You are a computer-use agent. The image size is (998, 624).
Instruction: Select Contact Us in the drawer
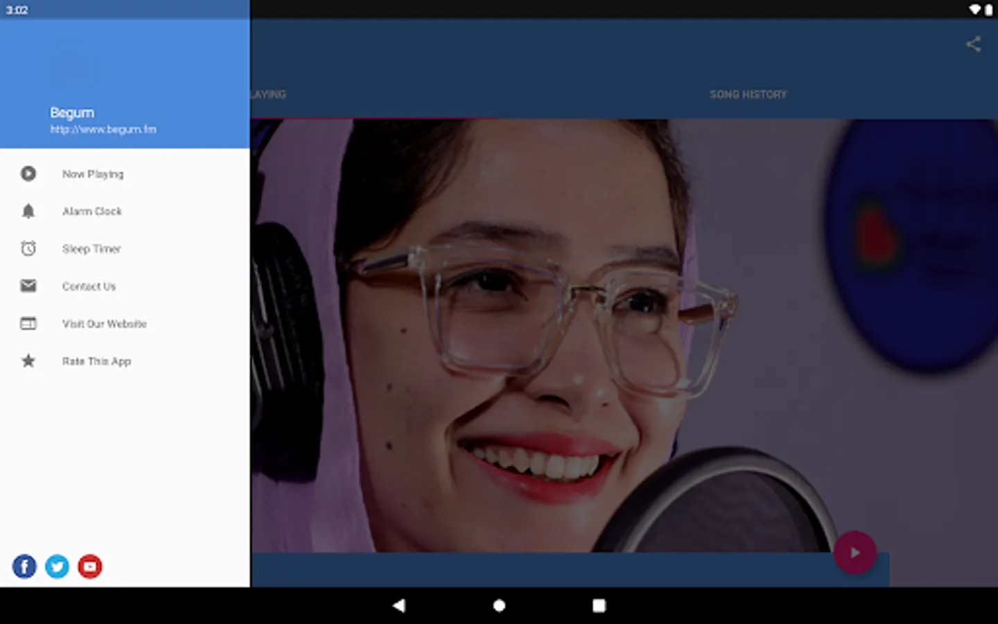125,286
